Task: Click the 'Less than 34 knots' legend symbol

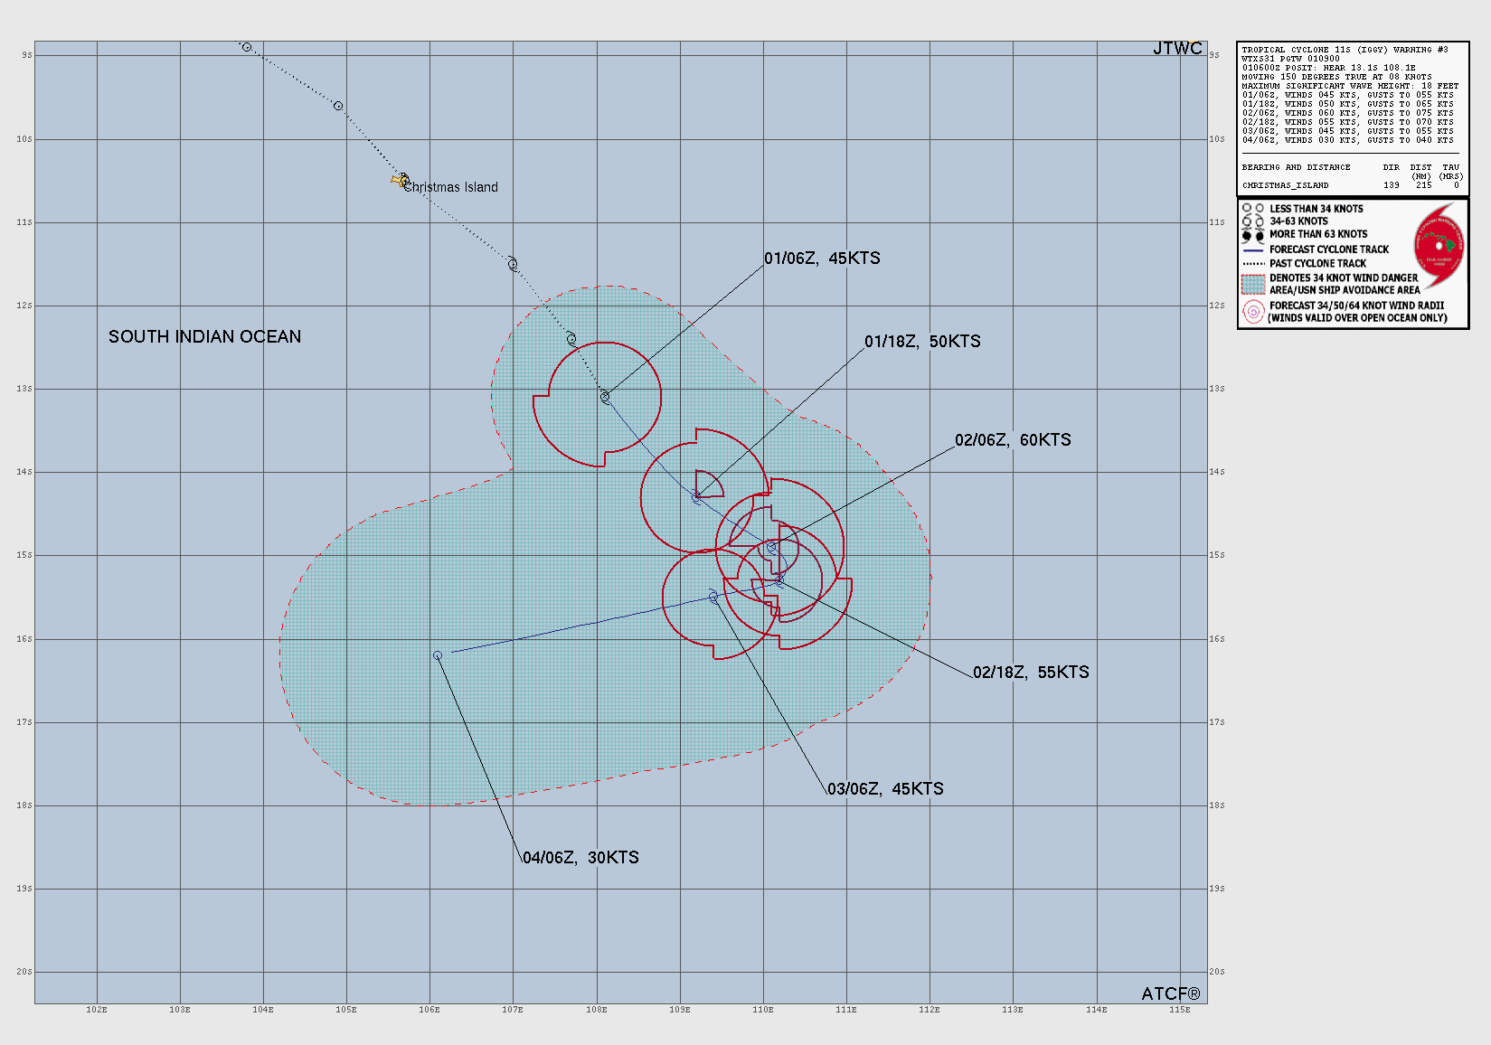Action: coord(1252,209)
